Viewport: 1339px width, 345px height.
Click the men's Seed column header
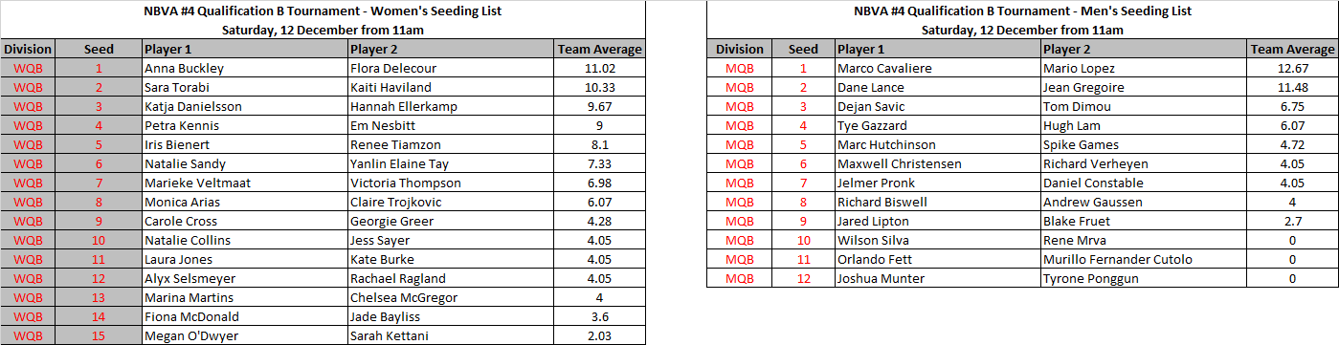click(803, 50)
